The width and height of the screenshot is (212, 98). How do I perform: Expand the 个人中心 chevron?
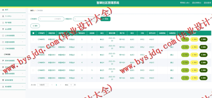click(x=23, y=16)
